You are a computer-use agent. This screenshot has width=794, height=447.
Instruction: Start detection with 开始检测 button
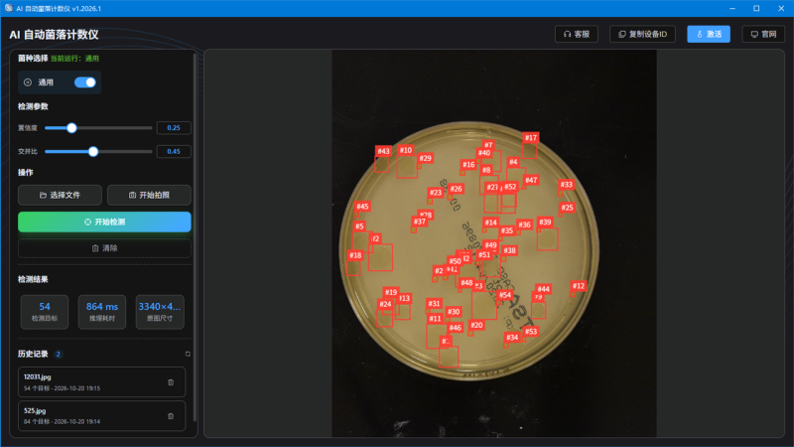(104, 222)
